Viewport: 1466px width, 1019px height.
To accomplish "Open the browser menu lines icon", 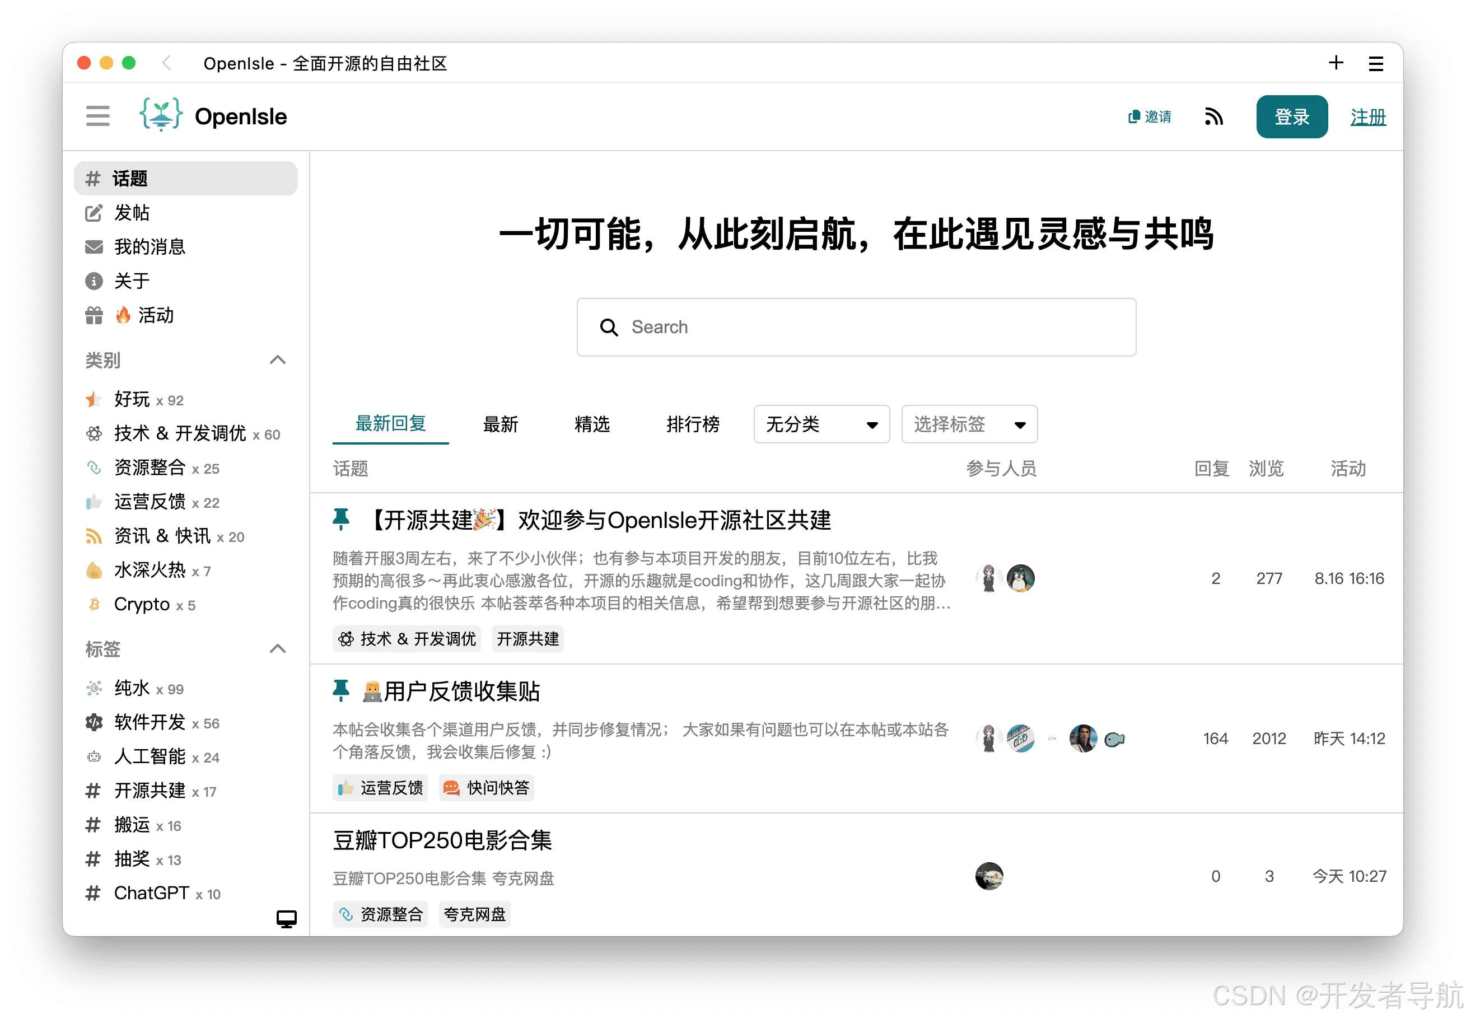I will click(1376, 63).
